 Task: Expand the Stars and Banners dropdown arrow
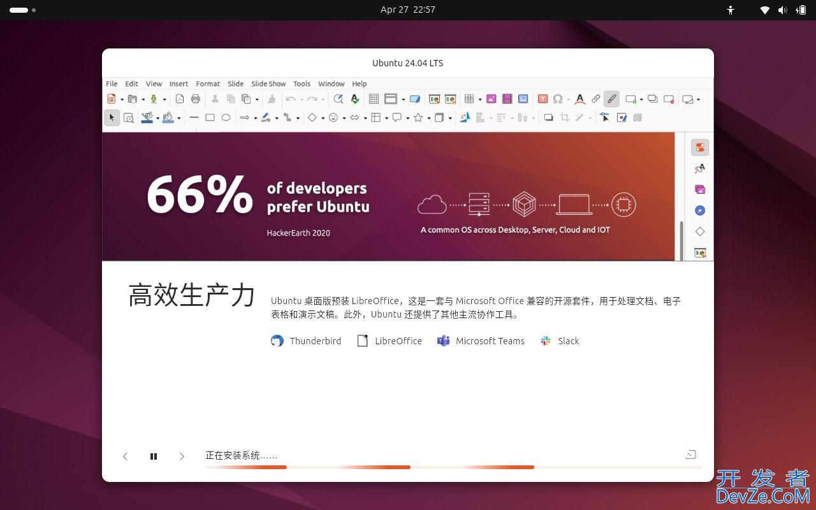pos(429,118)
